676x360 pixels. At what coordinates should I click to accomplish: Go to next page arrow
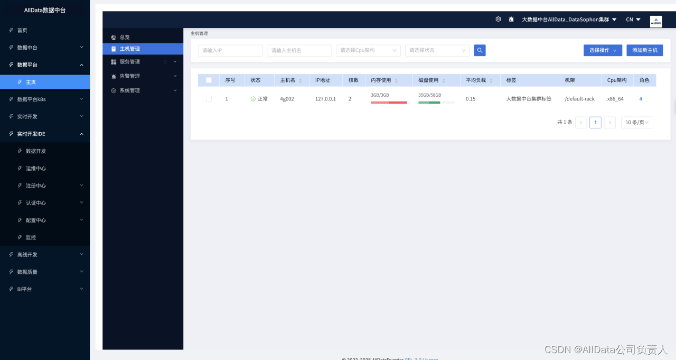pos(610,123)
